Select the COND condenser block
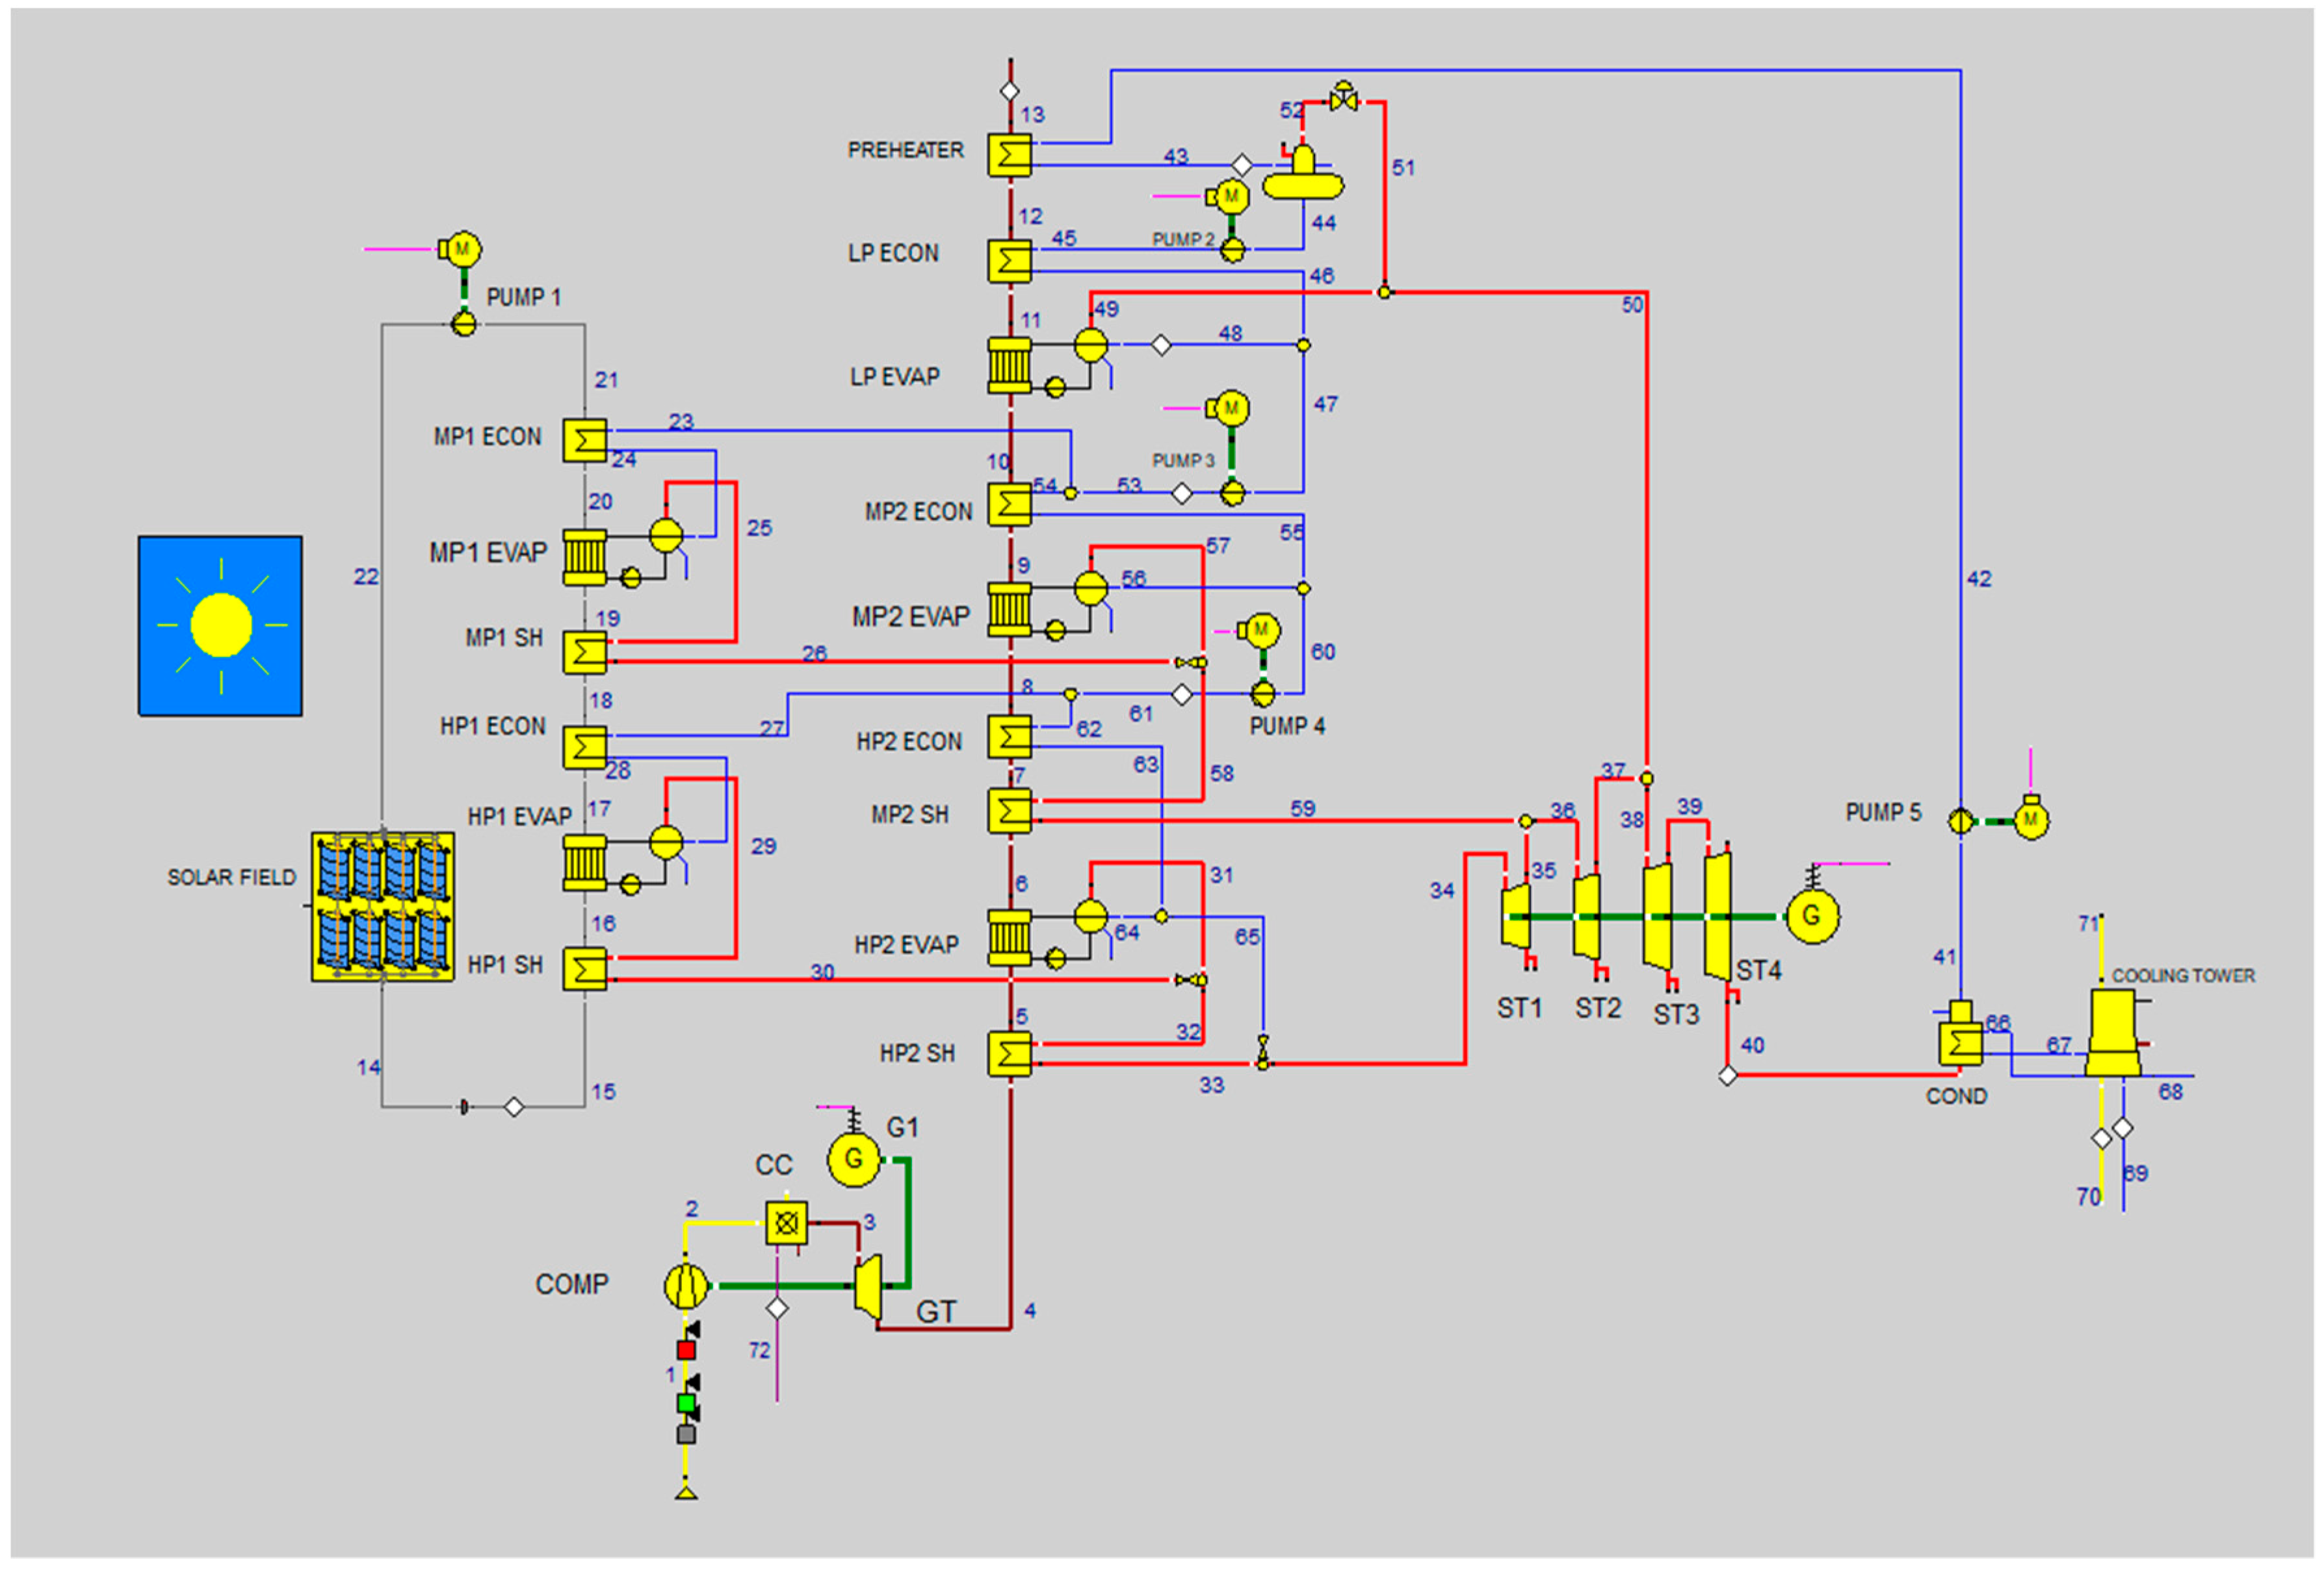 [x=1960, y=1042]
